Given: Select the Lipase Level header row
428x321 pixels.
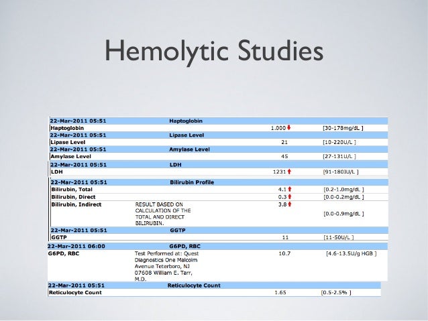Looking at the screenshot, I should [x=219, y=135].
